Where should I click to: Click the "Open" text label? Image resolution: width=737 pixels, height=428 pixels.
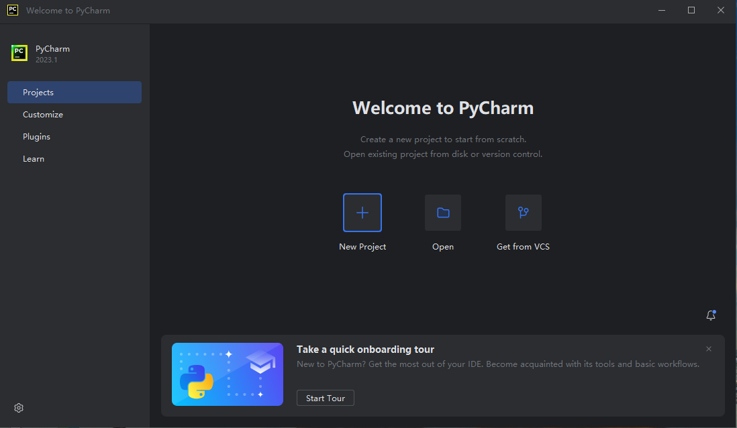point(443,247)
